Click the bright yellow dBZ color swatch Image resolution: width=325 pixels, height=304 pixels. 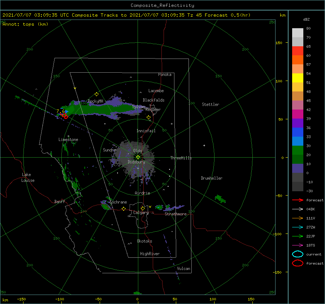click(298, 78)
